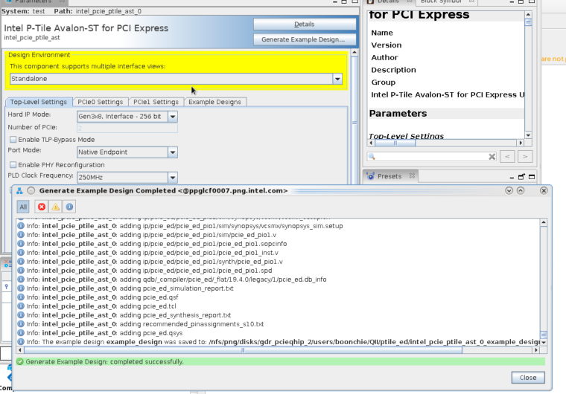Detach the Presets panel icon
This screenshot has height=394, width=566.
point(521,177)
